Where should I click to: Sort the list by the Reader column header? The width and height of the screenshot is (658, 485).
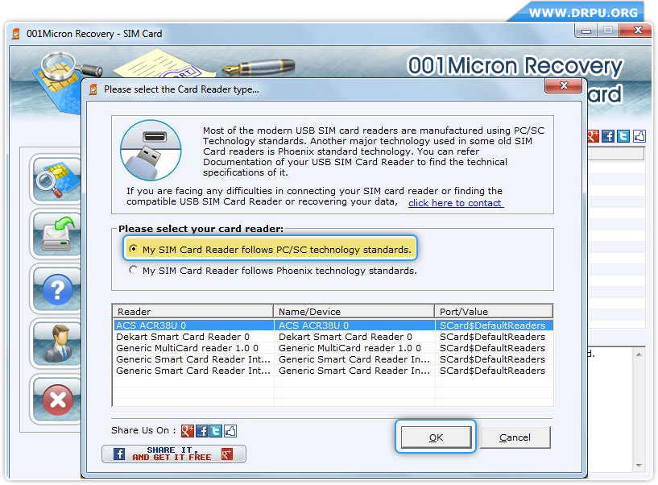pyautogui.click(x=193, y=311)
